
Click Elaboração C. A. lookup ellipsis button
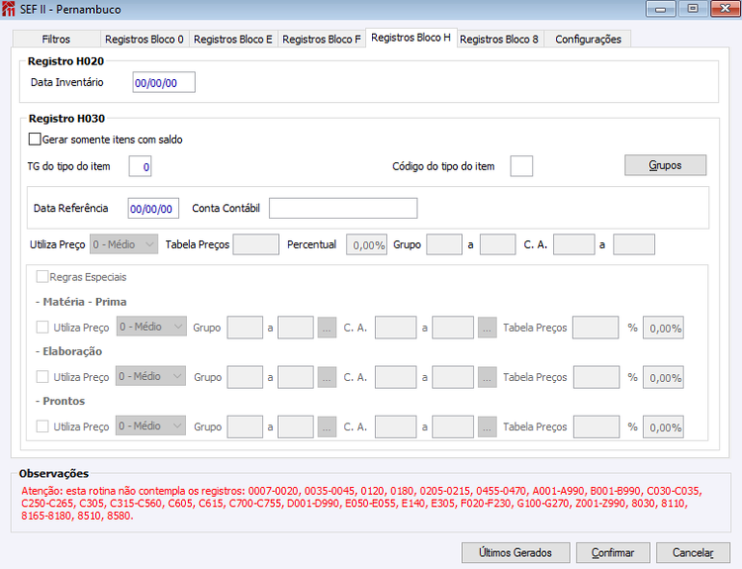(x=487, y=377)
